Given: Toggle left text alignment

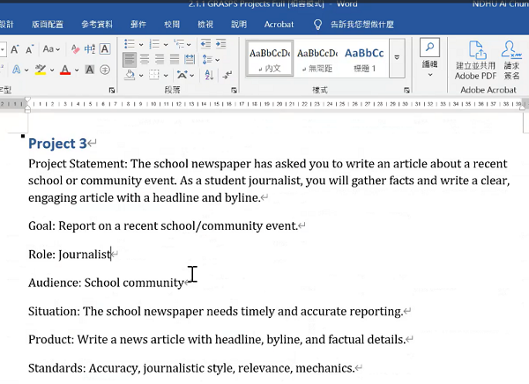Looking at the screenshot, I should [130, 59].
